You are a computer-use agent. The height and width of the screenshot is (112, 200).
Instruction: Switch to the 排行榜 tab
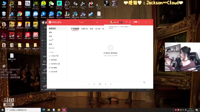98,29
